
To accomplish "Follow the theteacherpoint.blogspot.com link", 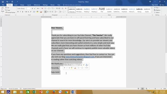I will tap(80, 57).
